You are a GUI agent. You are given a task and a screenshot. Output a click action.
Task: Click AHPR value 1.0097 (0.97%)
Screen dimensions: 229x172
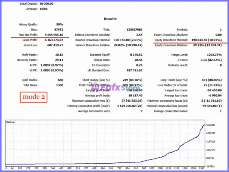pyautogui.click(x=52, y=65)
